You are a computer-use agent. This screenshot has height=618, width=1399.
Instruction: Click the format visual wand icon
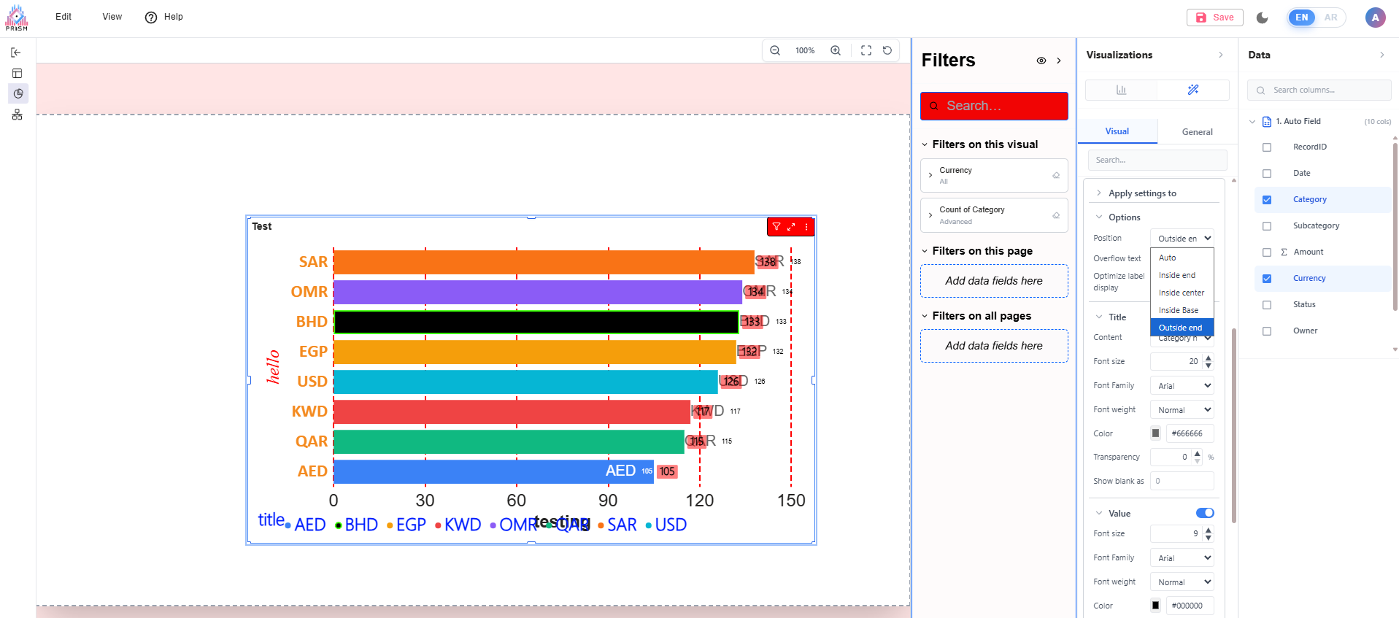[1193, 90]
